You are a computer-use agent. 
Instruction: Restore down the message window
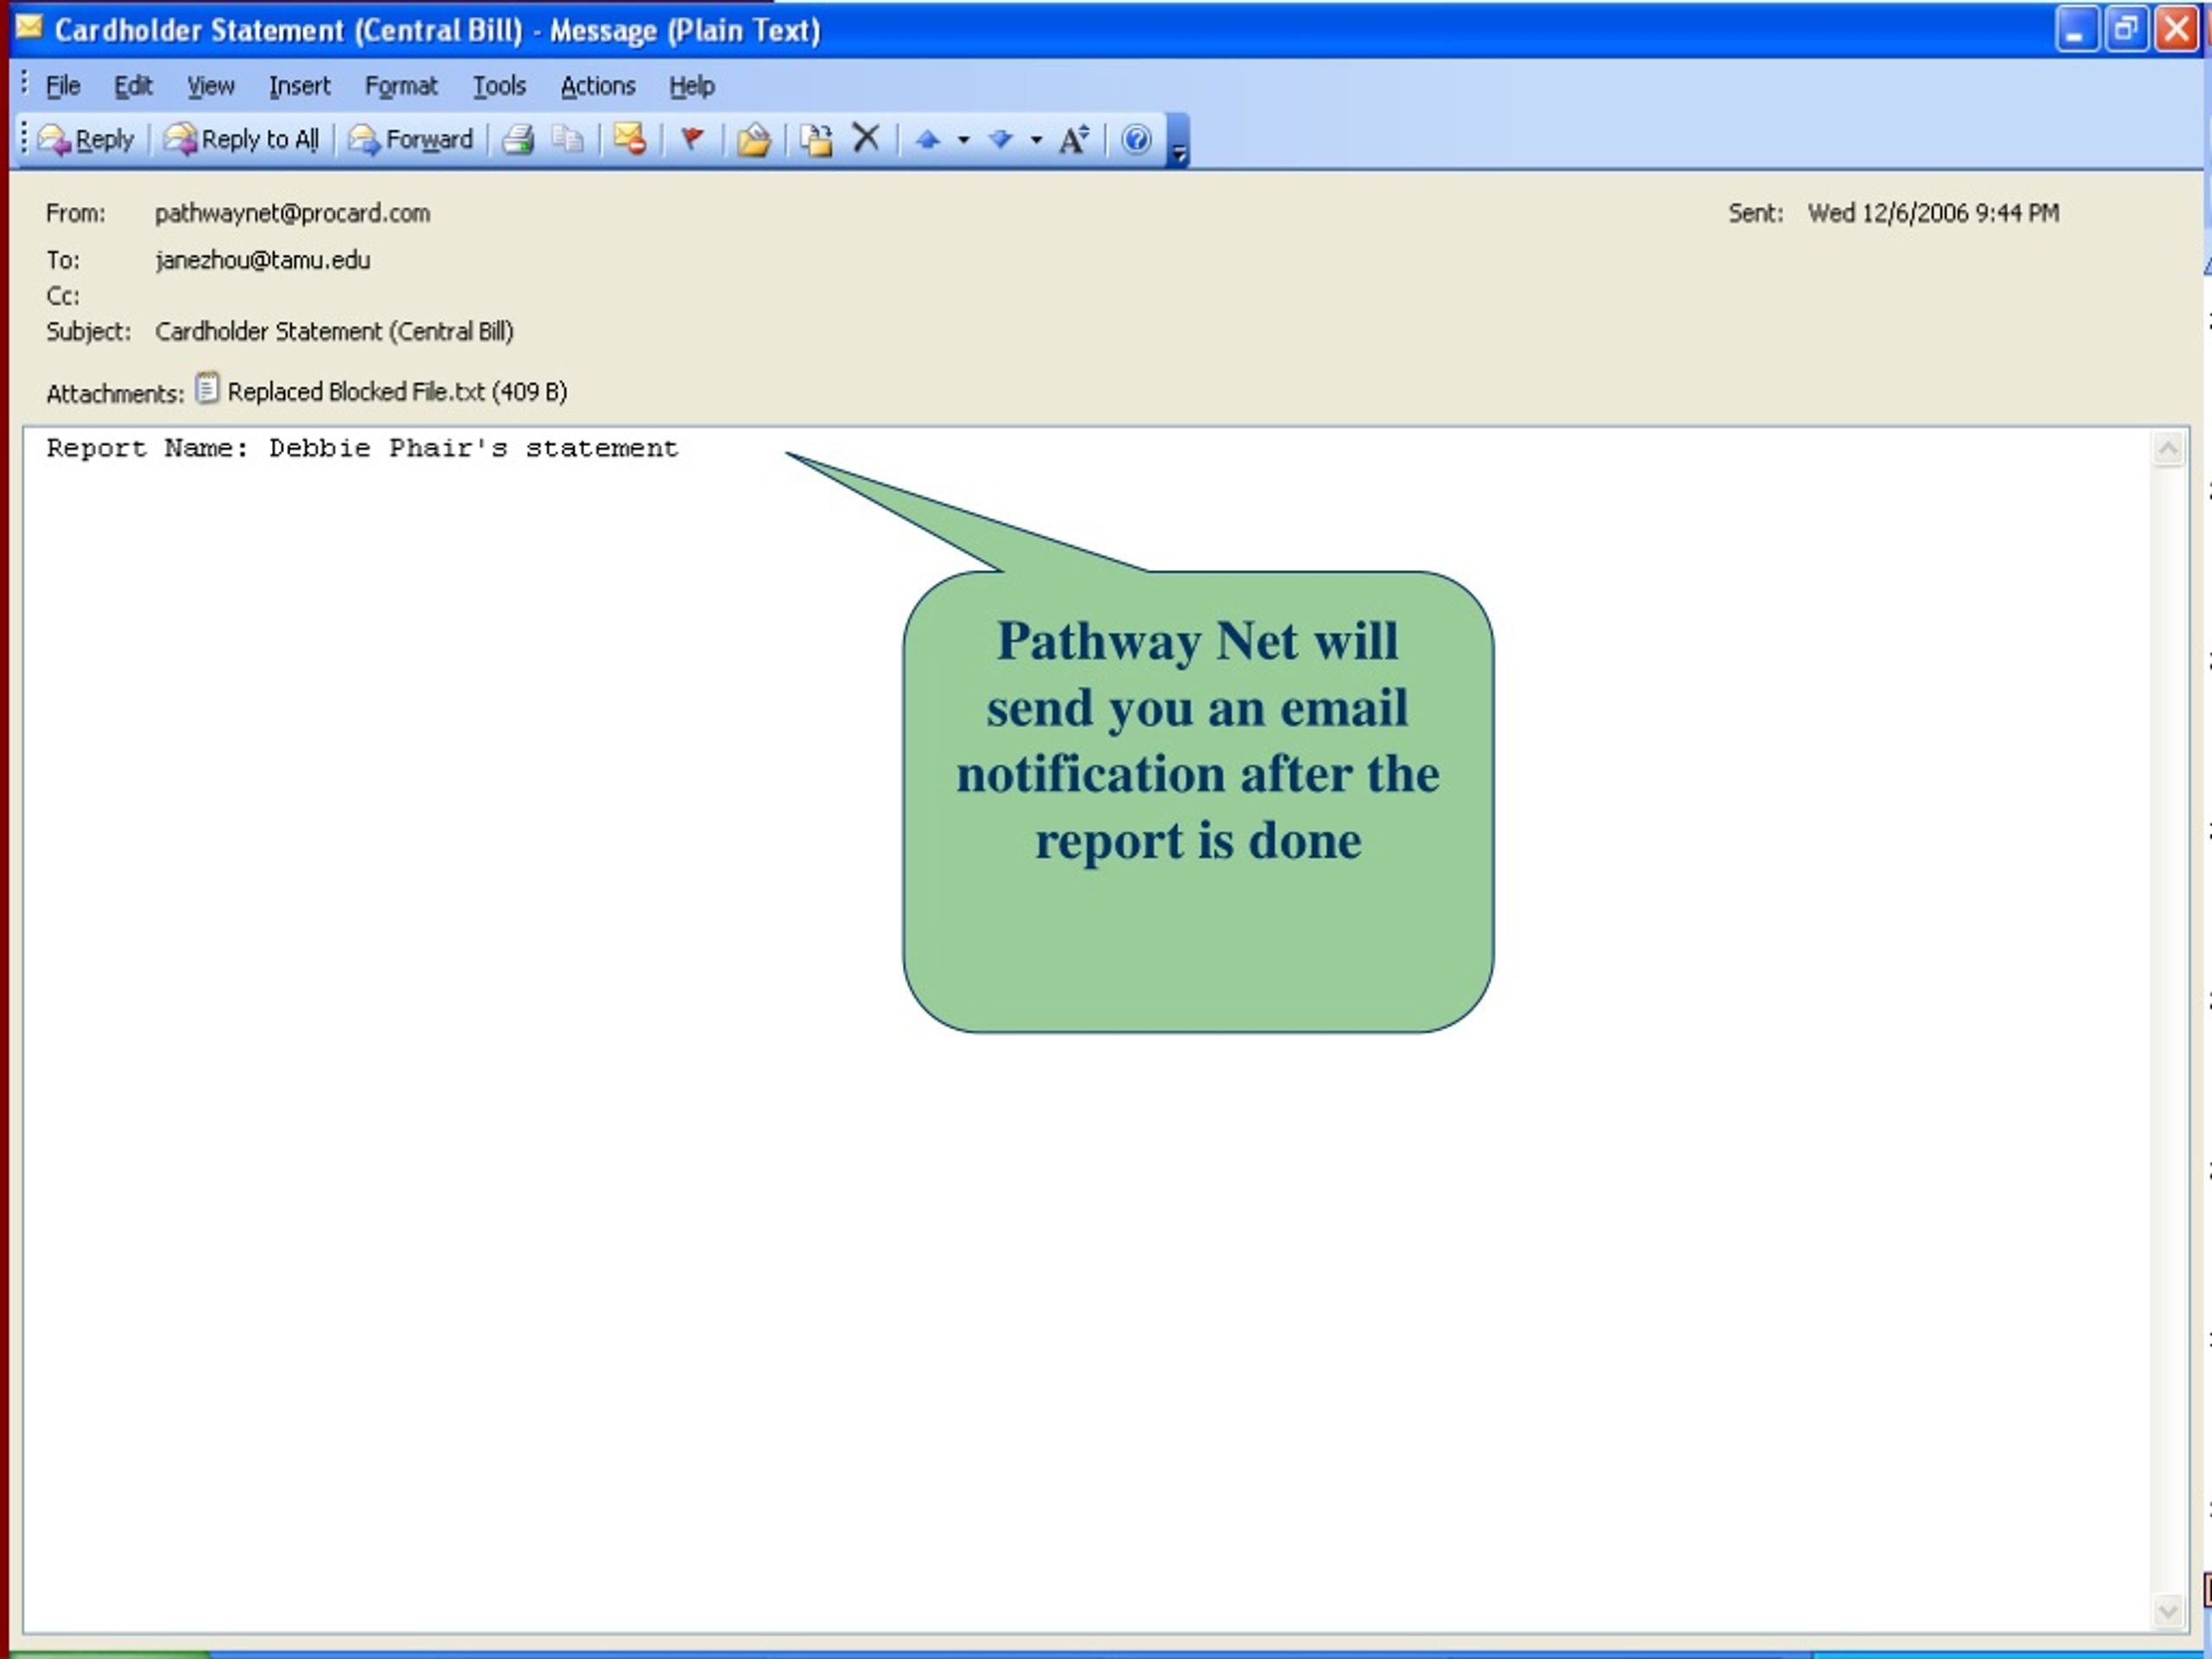point(2126,29)
